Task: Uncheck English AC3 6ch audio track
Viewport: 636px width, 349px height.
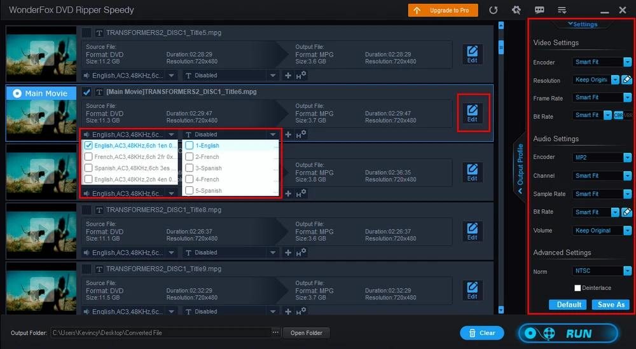Action: [x=88, y=146]
